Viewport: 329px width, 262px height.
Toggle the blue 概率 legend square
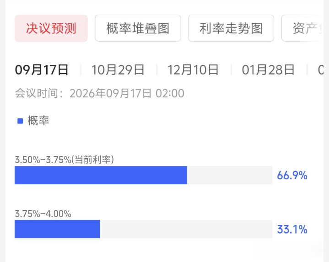point(20,121)
